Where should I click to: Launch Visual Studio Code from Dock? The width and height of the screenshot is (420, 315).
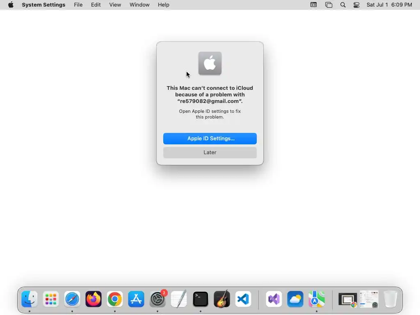point(243,299)
